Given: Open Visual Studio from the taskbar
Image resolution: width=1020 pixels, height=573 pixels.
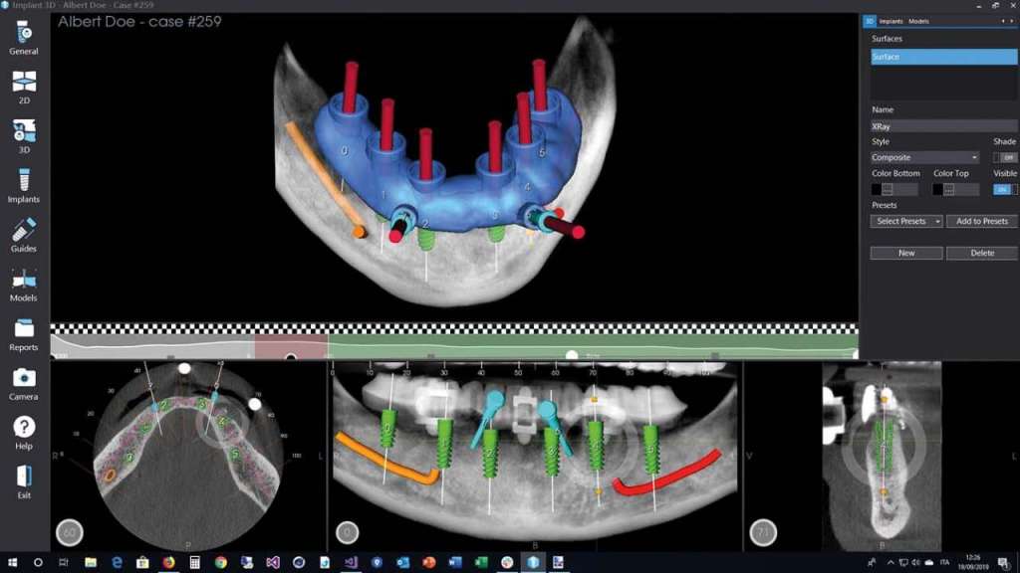Looking at the screenshot, I should [273, 563].
